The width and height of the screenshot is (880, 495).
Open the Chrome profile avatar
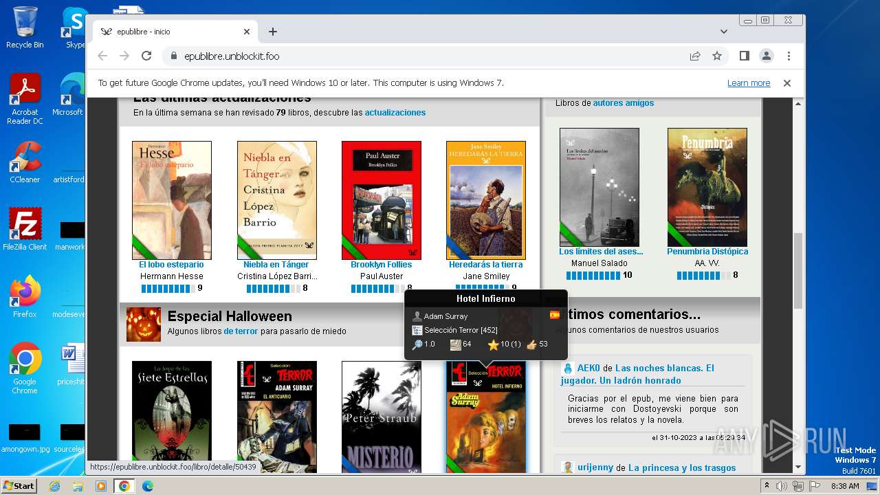point(767,56)
